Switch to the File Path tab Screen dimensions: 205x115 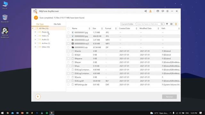[57, 24]
